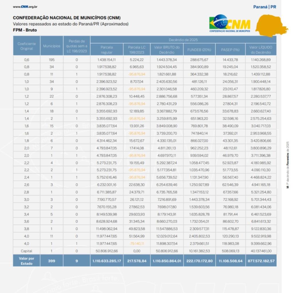Click the 'Valor por Estado' total row label

pyautogui.click(x=27, y=261)
